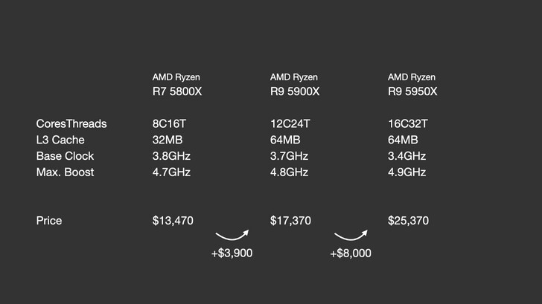Click the +$3,900 price difference text
The image size is (542, 304).
click(232, 253)
